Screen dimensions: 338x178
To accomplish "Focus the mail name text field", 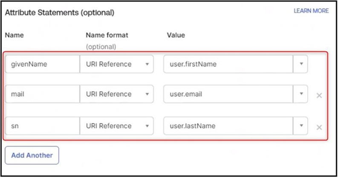I will point(42,94).
